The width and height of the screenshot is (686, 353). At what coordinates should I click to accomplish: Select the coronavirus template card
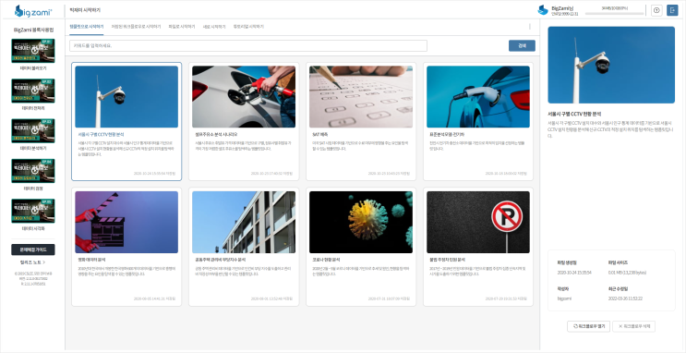point(361,247)
